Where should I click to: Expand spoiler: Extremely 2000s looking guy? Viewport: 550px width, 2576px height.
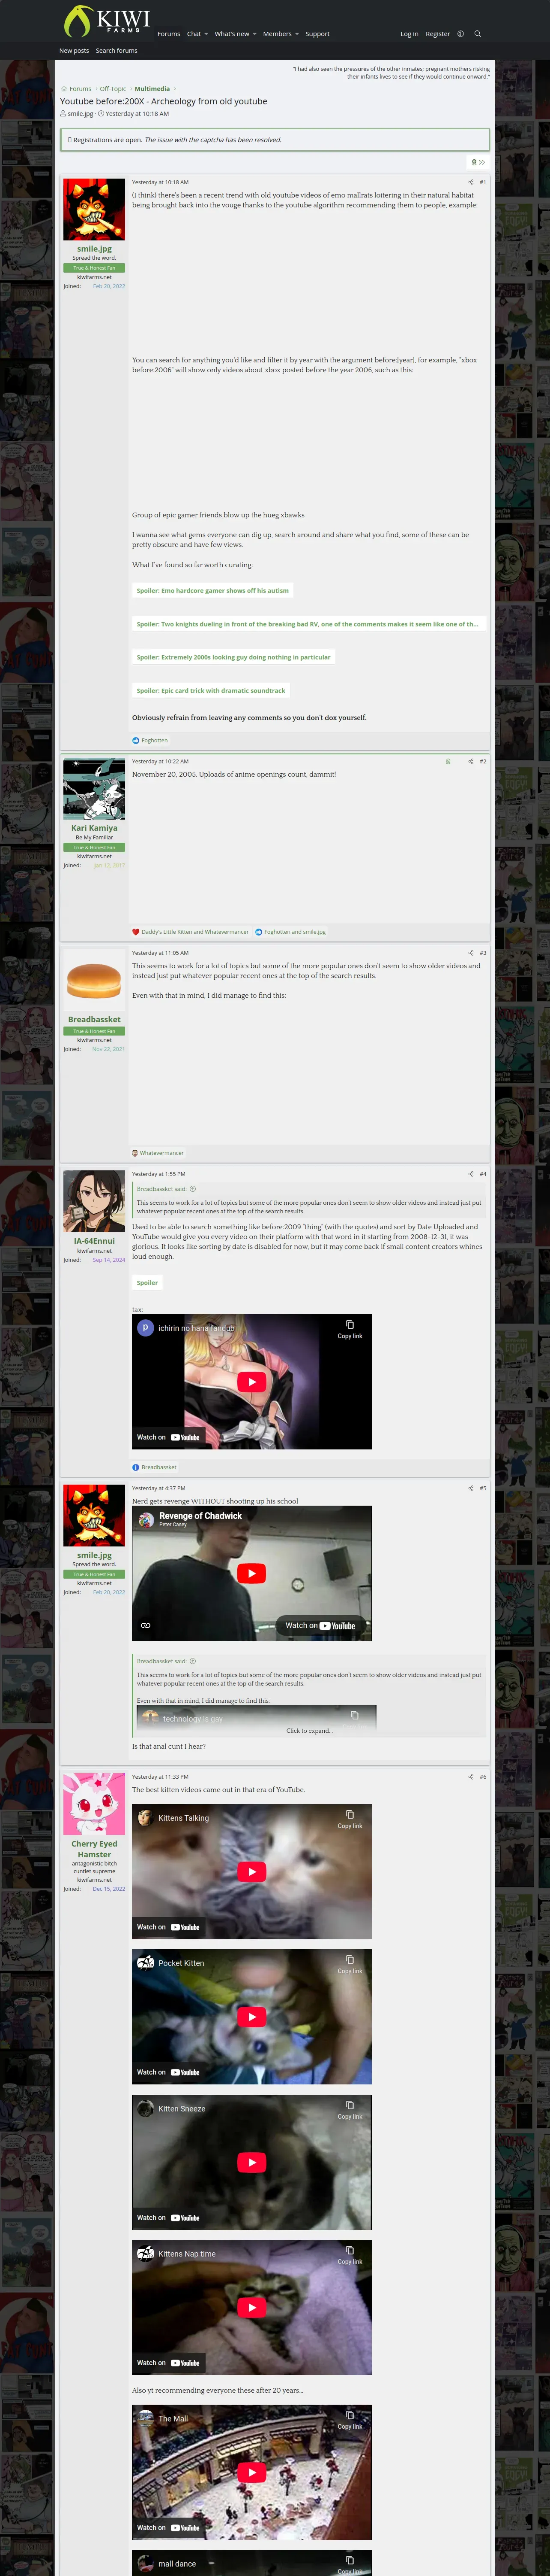(233, 657)
